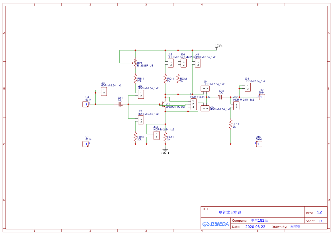Click the 'TITLE:' field label
The height and width of the screenshot is (235, 333).
[207, 209]
